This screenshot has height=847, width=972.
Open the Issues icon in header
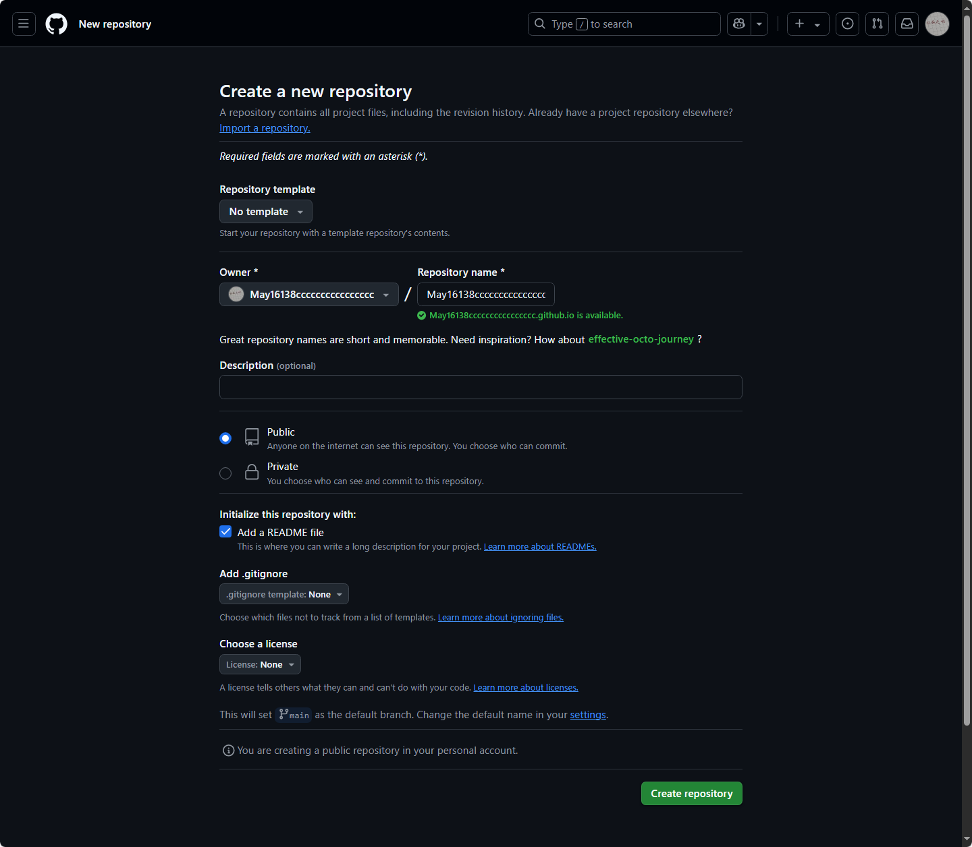click(x=847, y=24)
